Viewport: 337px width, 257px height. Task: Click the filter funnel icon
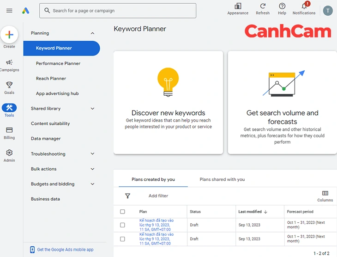point(128,196)
